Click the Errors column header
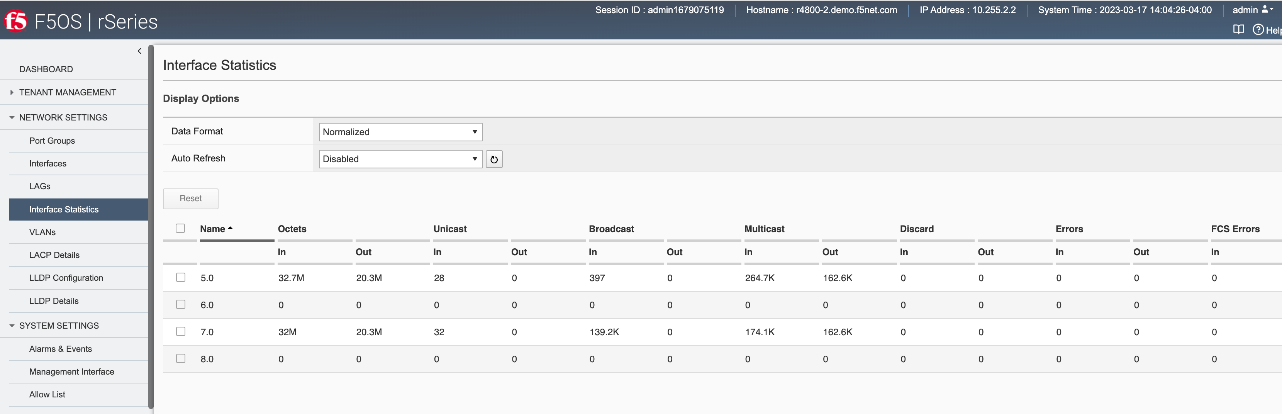 coord(1069,229)
